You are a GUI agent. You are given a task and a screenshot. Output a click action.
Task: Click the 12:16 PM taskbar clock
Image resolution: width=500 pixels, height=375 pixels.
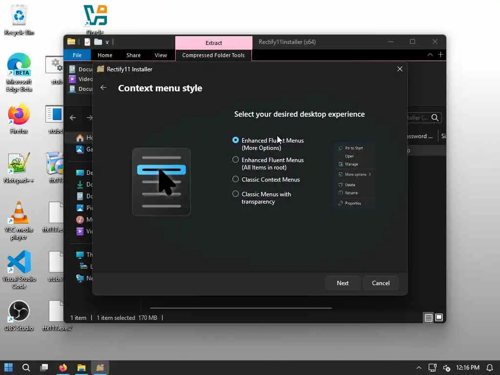467,368
